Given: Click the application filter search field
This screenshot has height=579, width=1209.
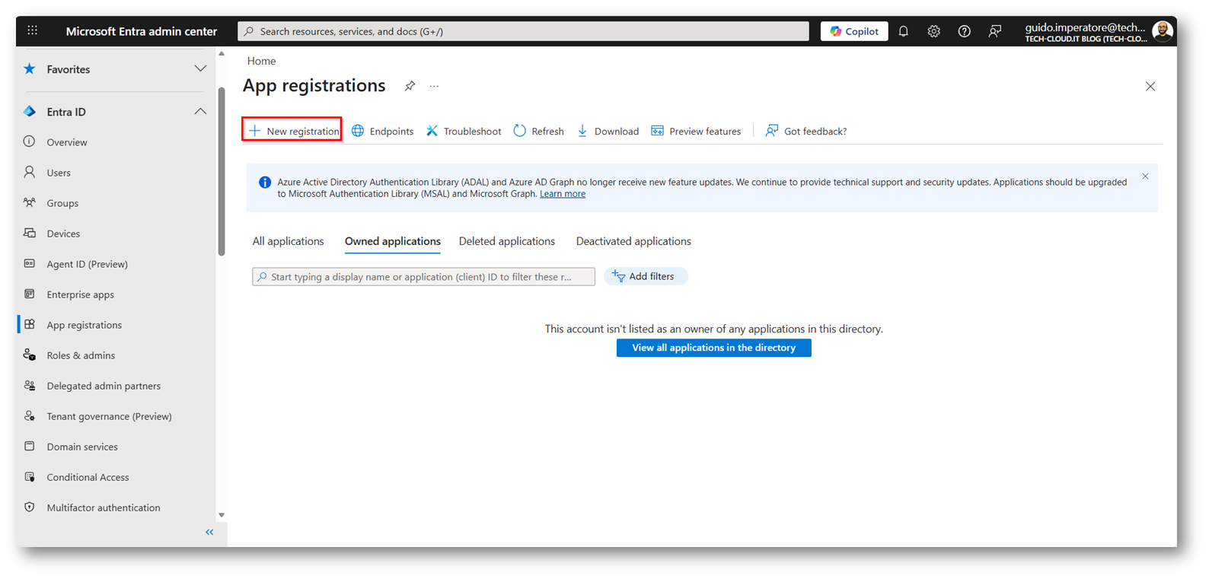Looking at the screenshot, I should click(423, 277).
